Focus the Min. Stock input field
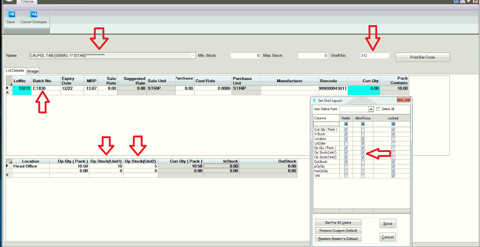This screenshot has height=247, width=480. click(x=245, y=56)
